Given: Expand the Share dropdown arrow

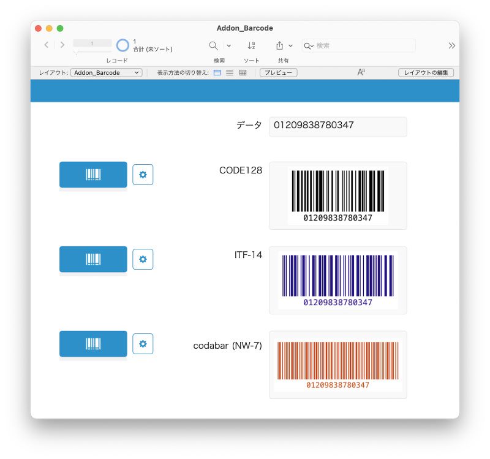Looking at the screenshot, I should (290, 45).
